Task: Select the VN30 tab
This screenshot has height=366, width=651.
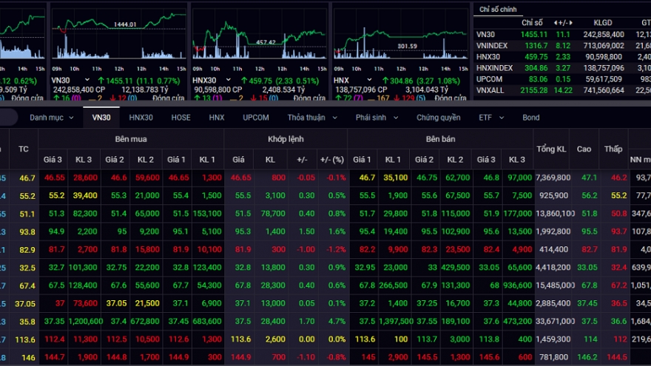Action: (101, 118)
